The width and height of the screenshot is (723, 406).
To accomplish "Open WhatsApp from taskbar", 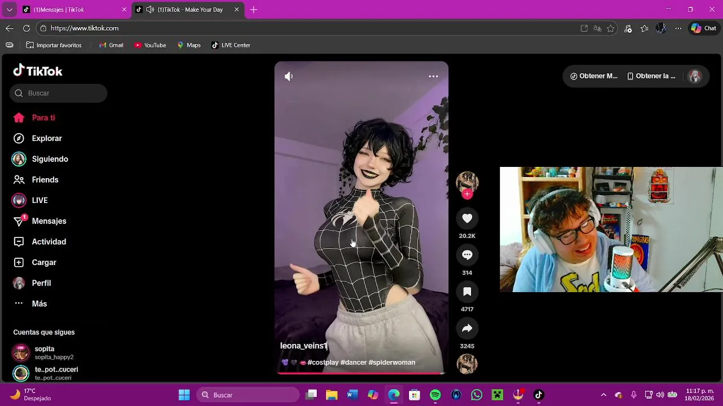I will coord(477,395).
